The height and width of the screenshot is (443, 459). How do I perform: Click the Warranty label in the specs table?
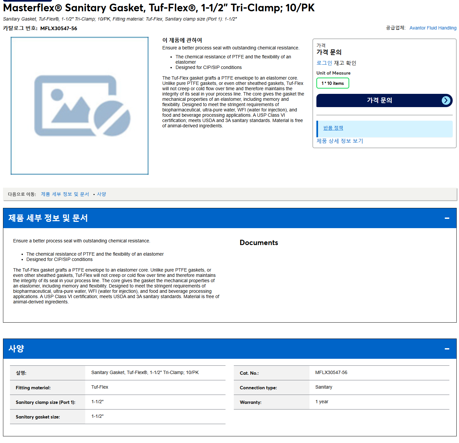[x=250, y=402]
